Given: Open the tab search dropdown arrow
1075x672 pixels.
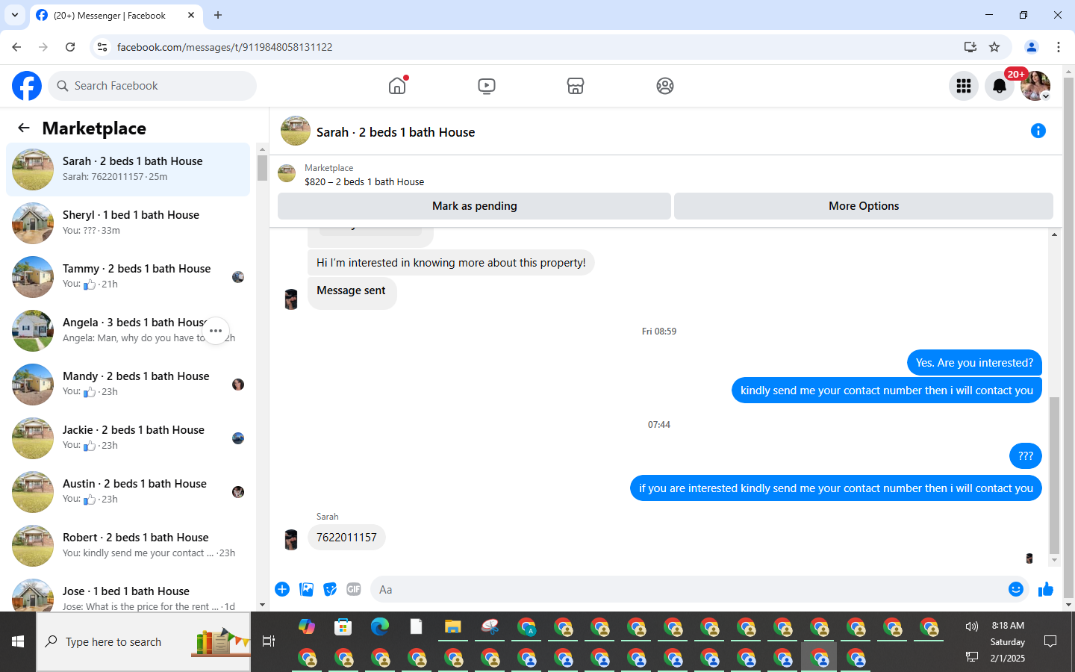Looking at the screenshot, I should click(x=14, y=15).
